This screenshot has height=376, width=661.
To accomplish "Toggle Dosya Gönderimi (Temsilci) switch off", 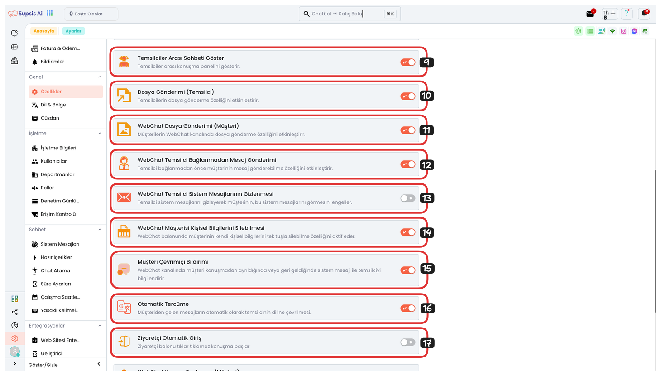I will pyautogui.click(x=408, y=96).
